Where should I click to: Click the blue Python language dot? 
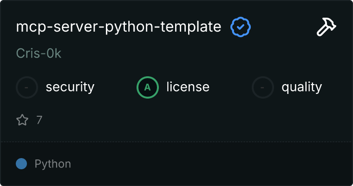click(21, 164)
